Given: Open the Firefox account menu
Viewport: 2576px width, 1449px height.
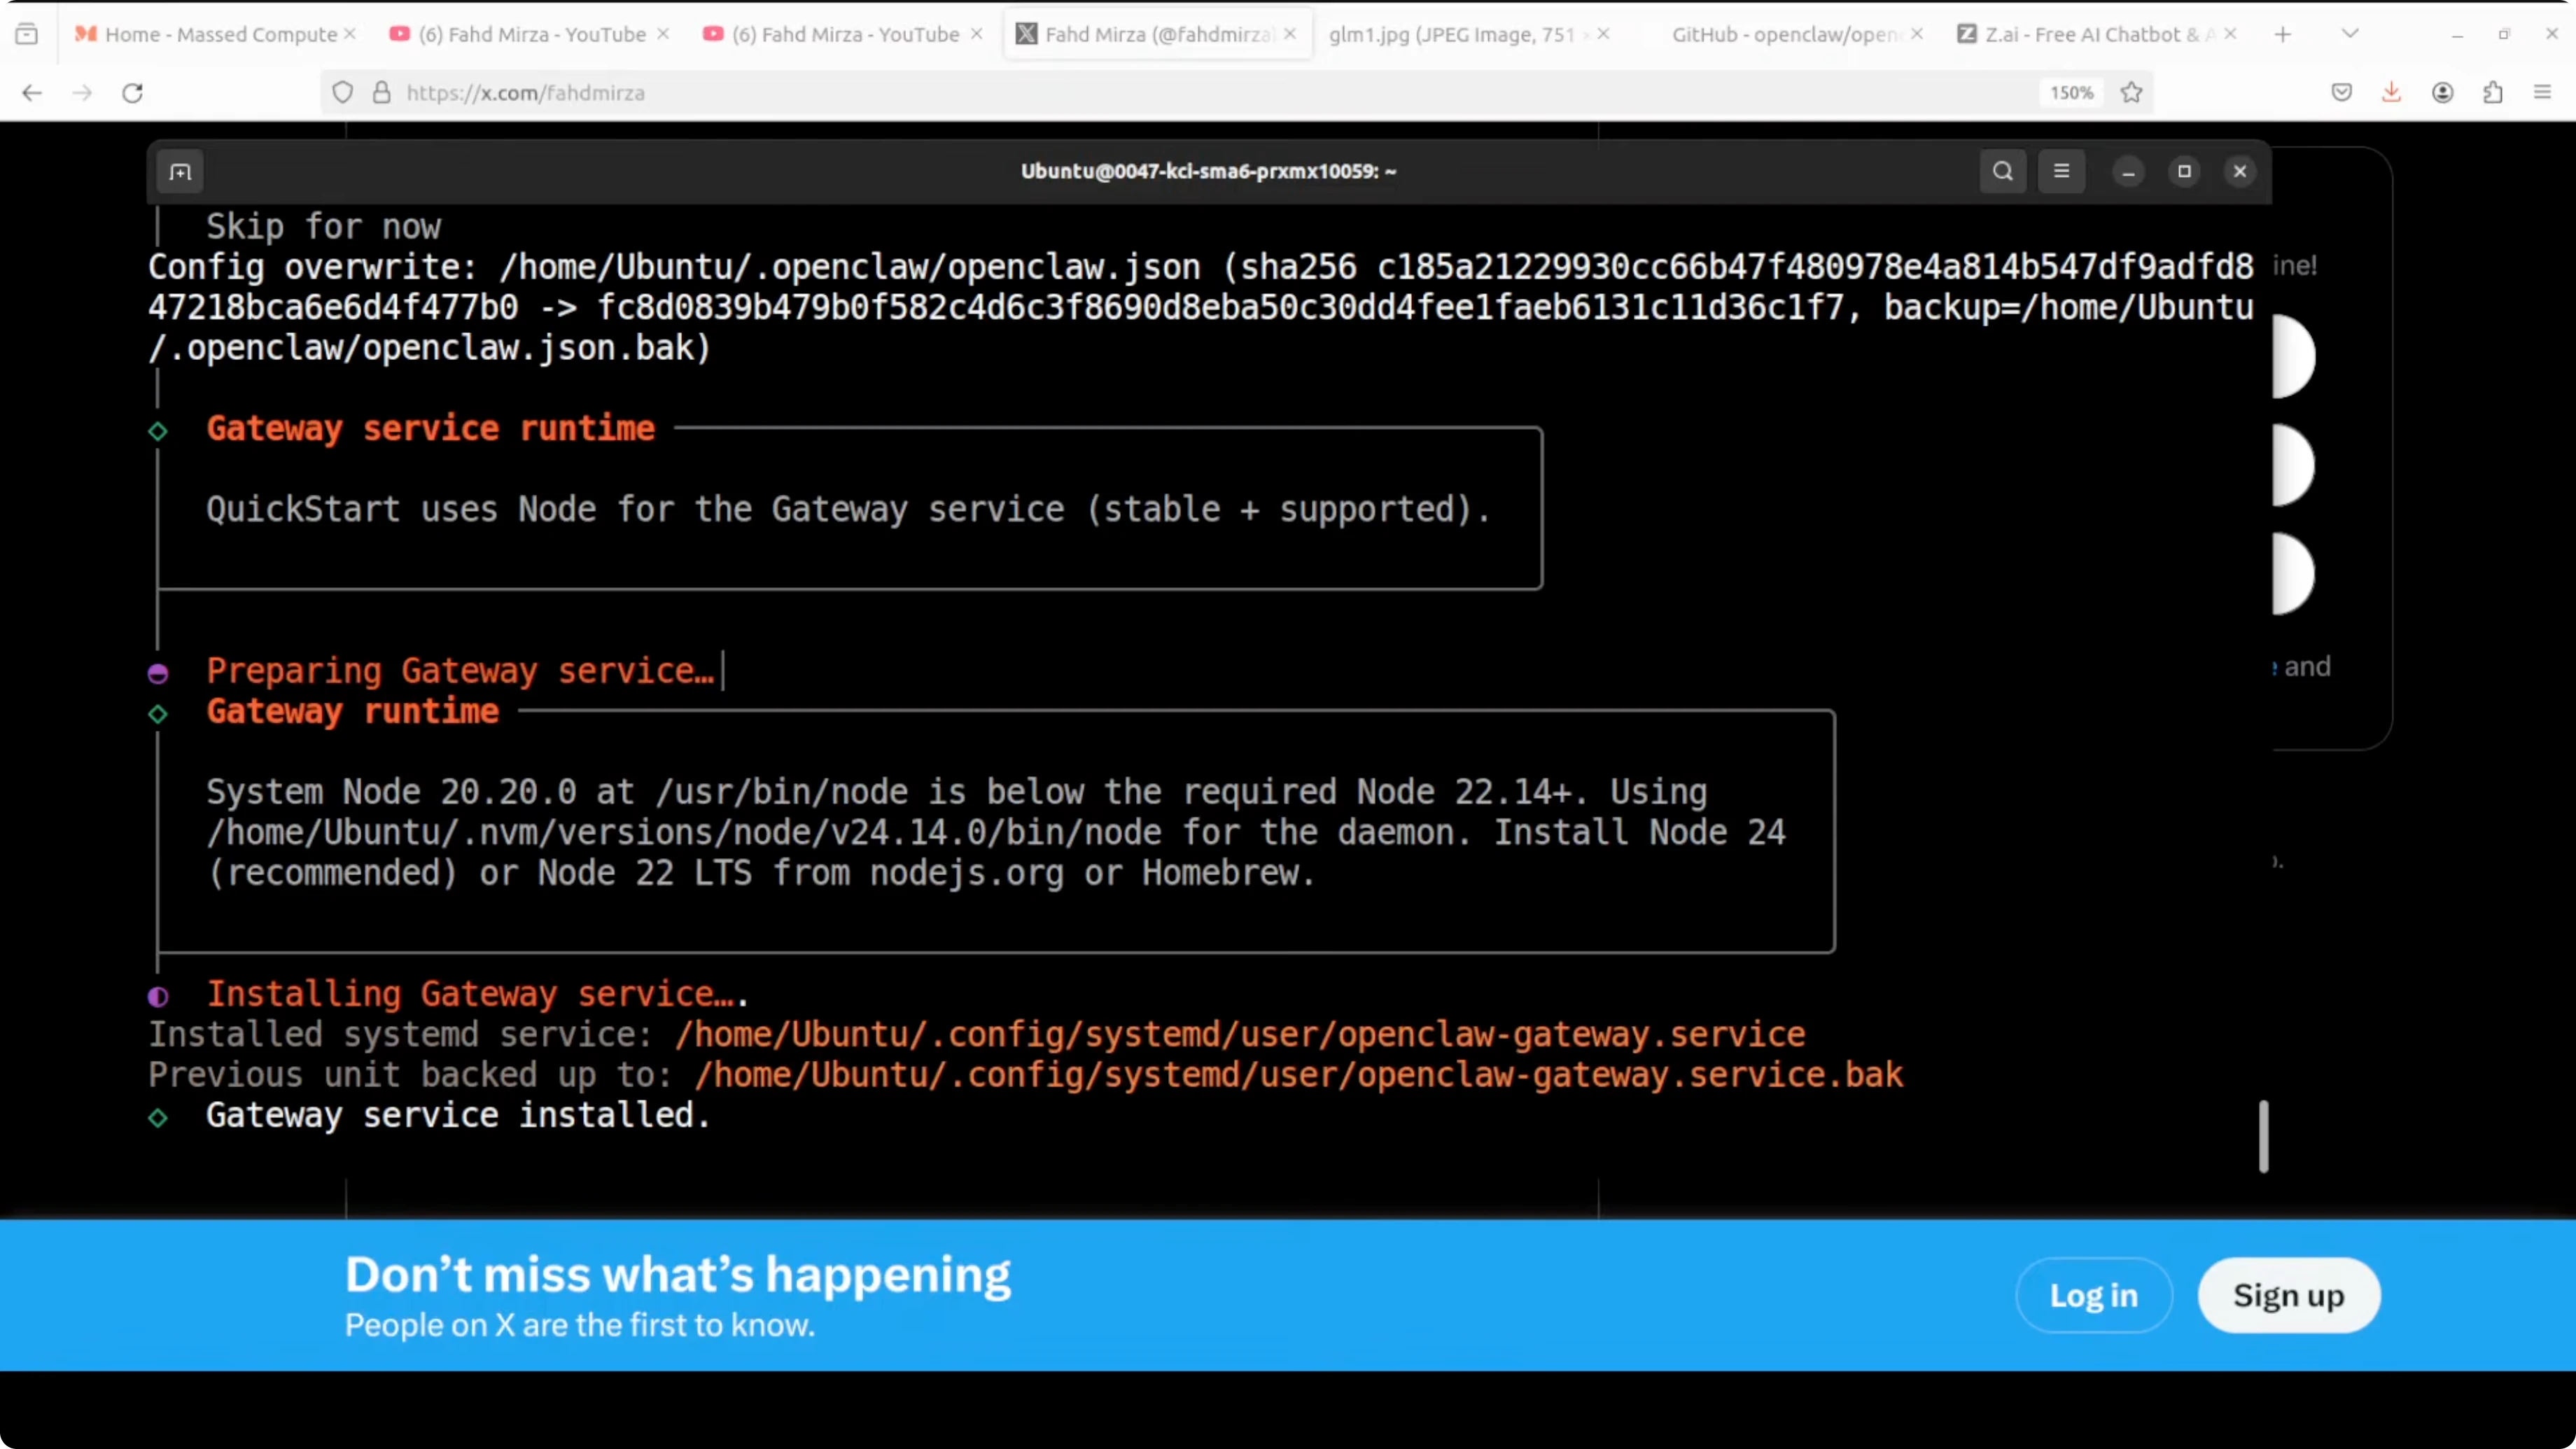Looking at the screenshot, I should point(2442,92).
